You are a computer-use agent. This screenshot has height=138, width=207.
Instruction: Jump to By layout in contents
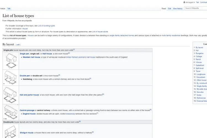coord(199,47)
